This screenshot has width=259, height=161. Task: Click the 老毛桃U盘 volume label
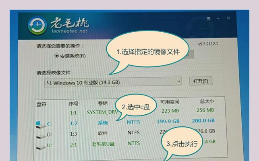(x=103, y=144)
